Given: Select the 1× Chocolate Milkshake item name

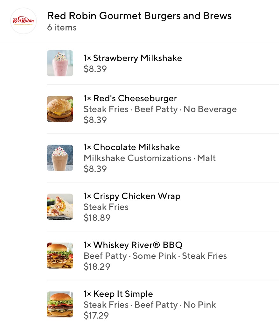Looking at the screenshot, I should point(132,147).
